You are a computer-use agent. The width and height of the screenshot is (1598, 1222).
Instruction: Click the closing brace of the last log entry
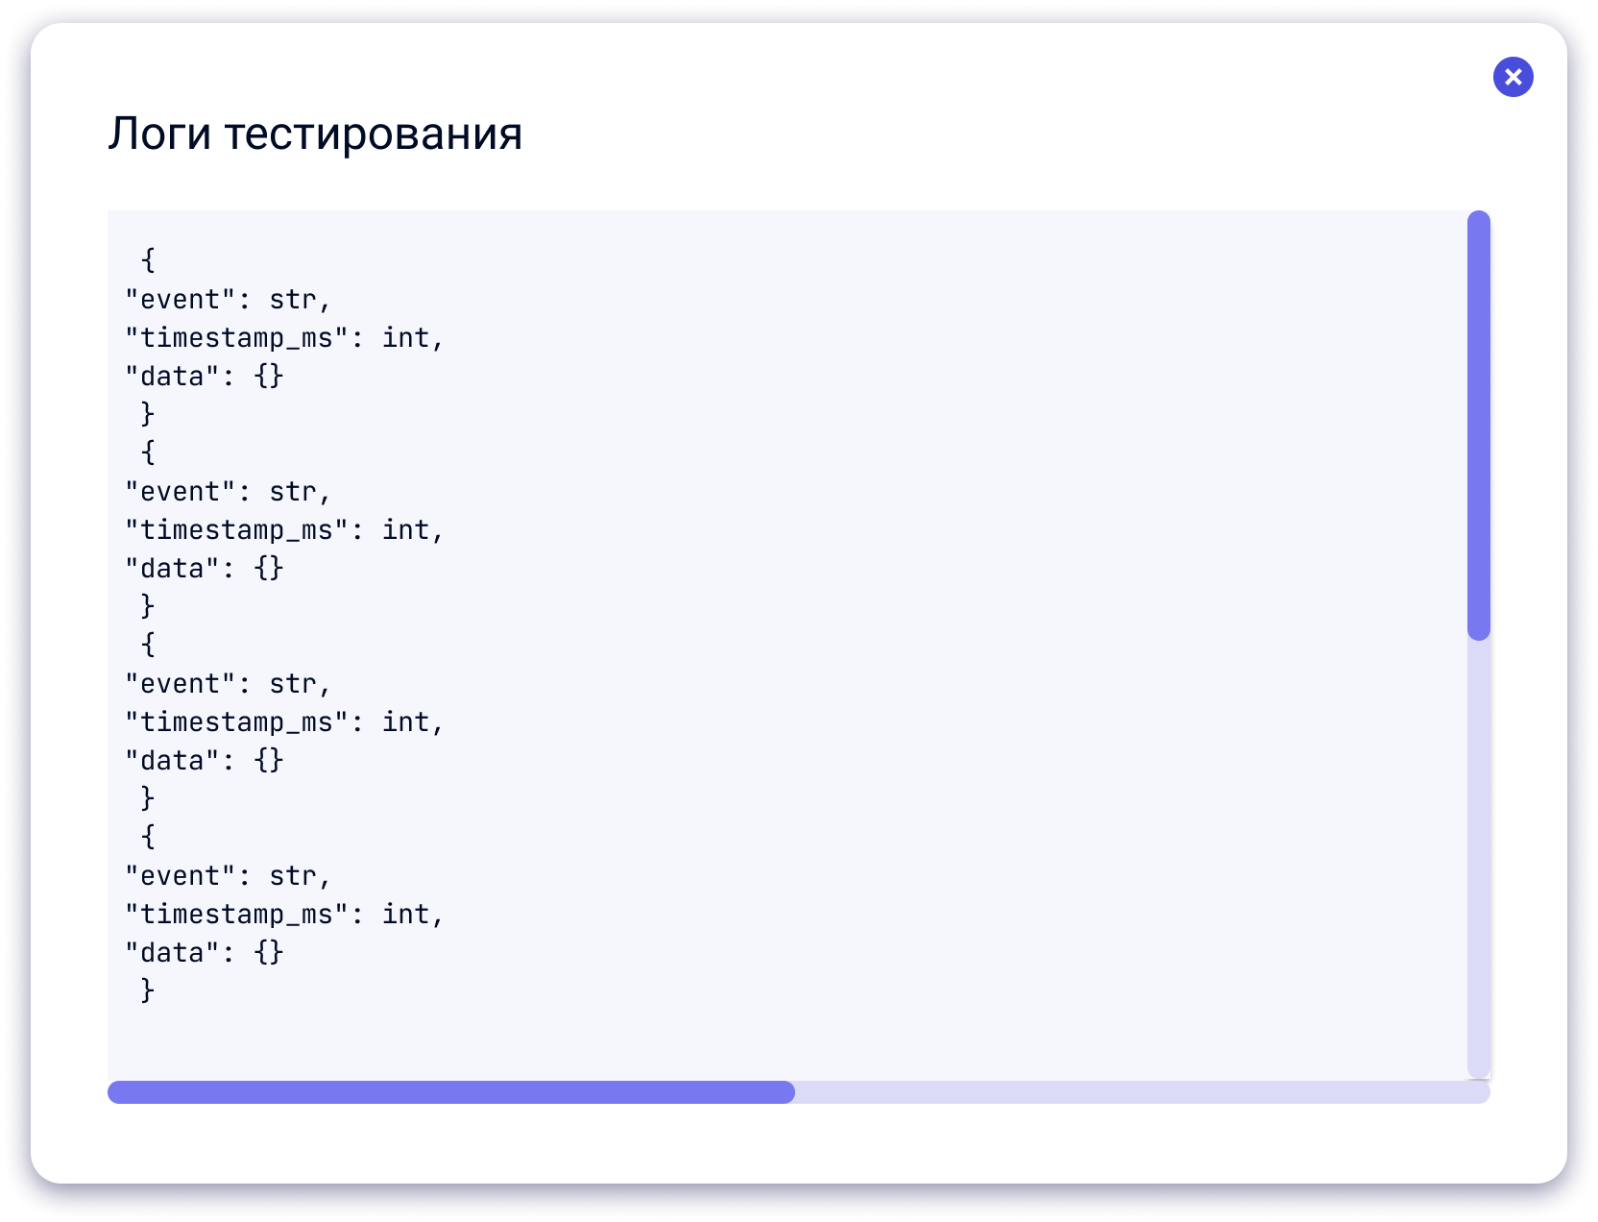tap(148, 990)
